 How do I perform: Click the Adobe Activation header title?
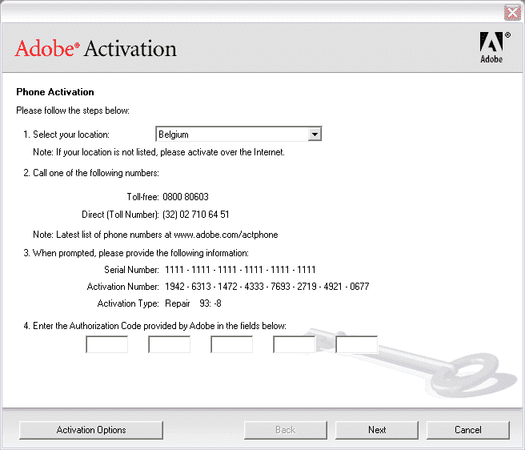pos(95,49)
